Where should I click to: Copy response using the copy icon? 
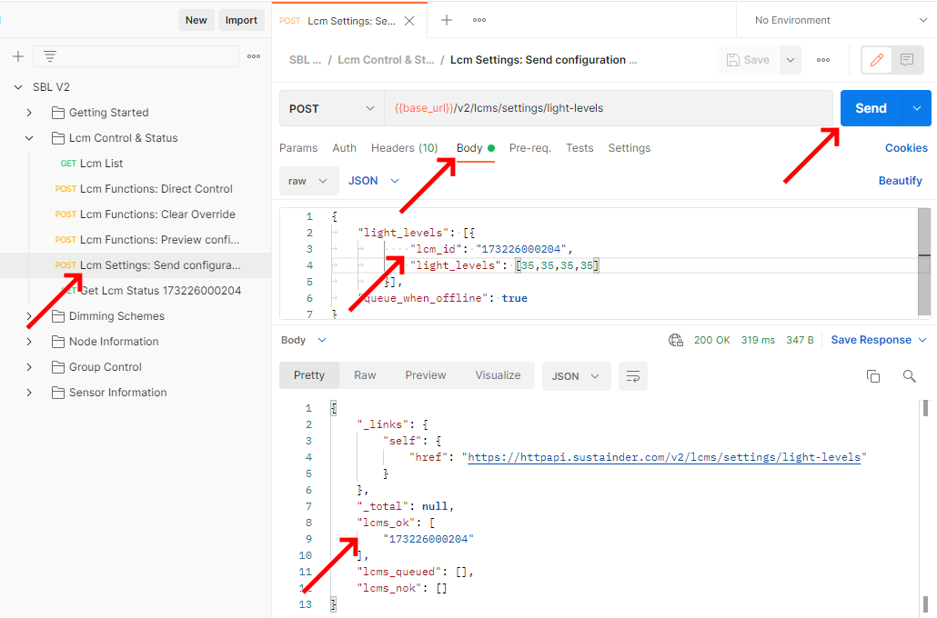pyautogui.click(x=873, y=375)
